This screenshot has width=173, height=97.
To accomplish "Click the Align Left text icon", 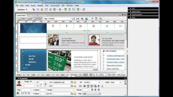I will pyautogui.click(x=92, y=90).
